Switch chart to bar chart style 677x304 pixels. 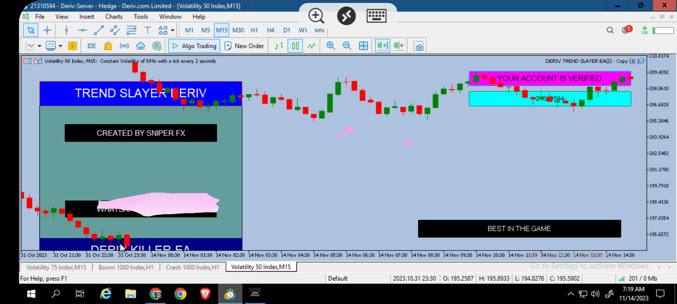pos(279,46)
